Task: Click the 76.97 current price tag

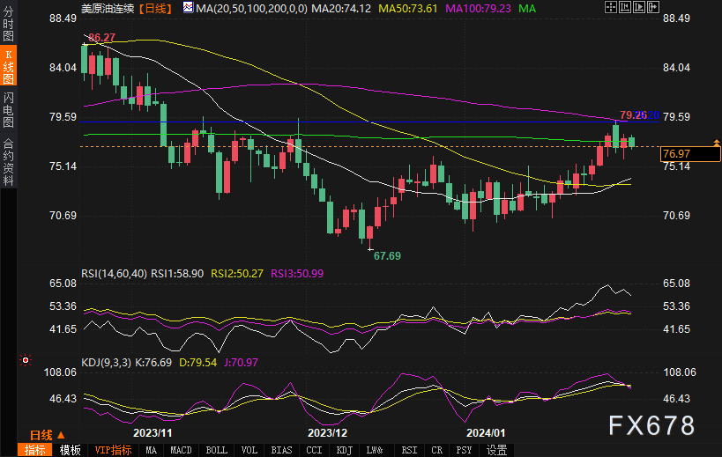Action: click(x=689, y=154)
